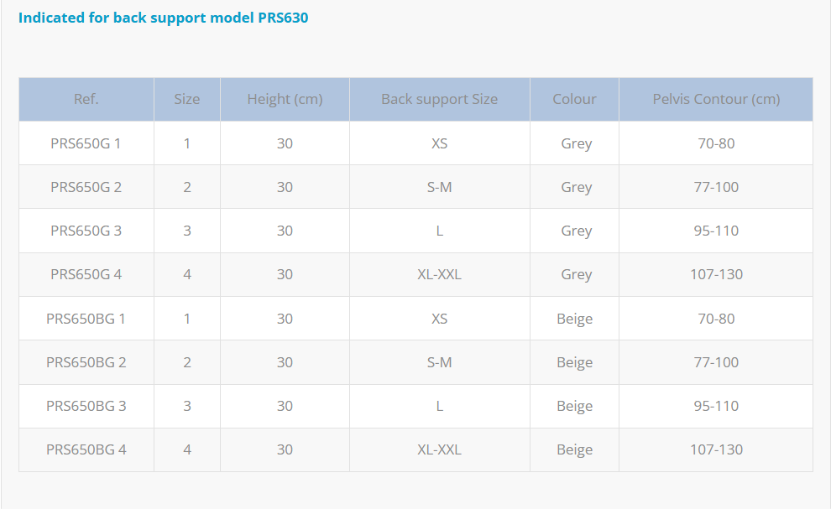The image size is (831, 509).
Task: Click the 'Pelvis Contour (cm)' column header
Action: coord(716,99)
